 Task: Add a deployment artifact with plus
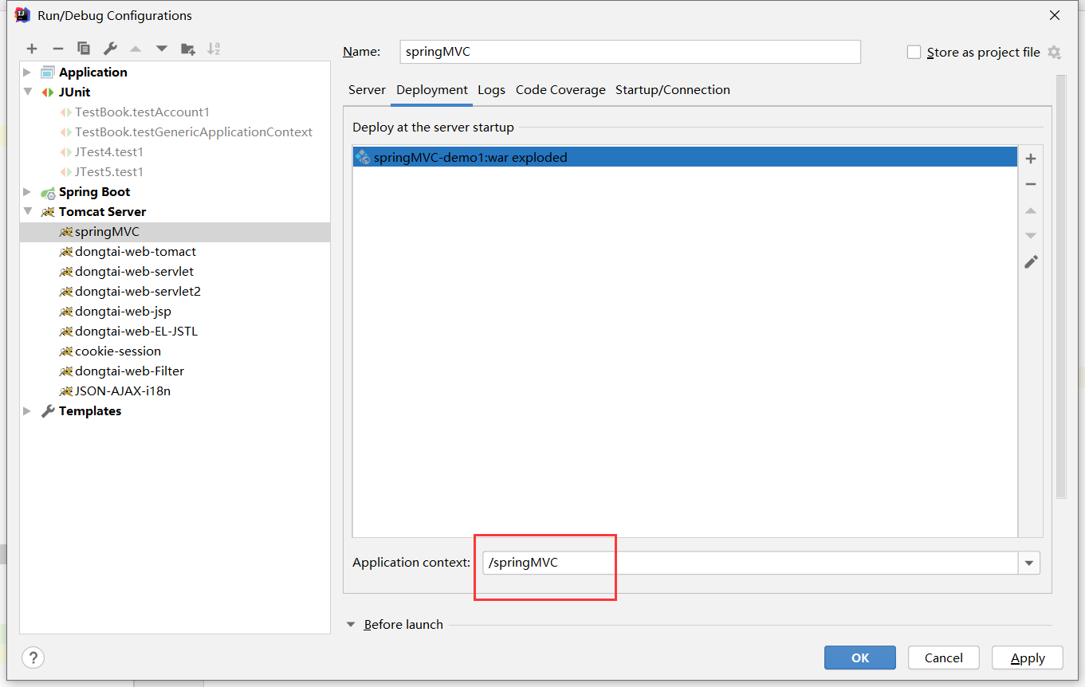1031,159
